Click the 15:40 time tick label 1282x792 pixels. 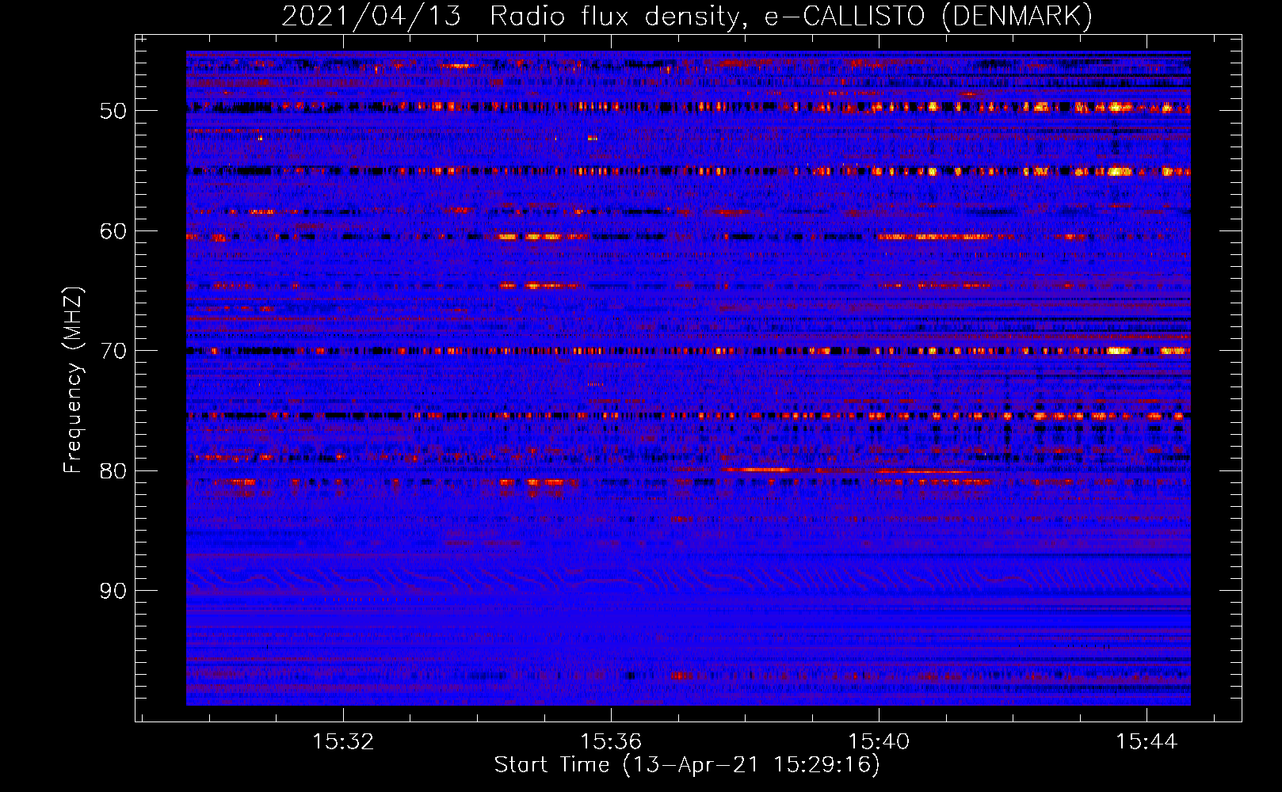coord(879,742)
